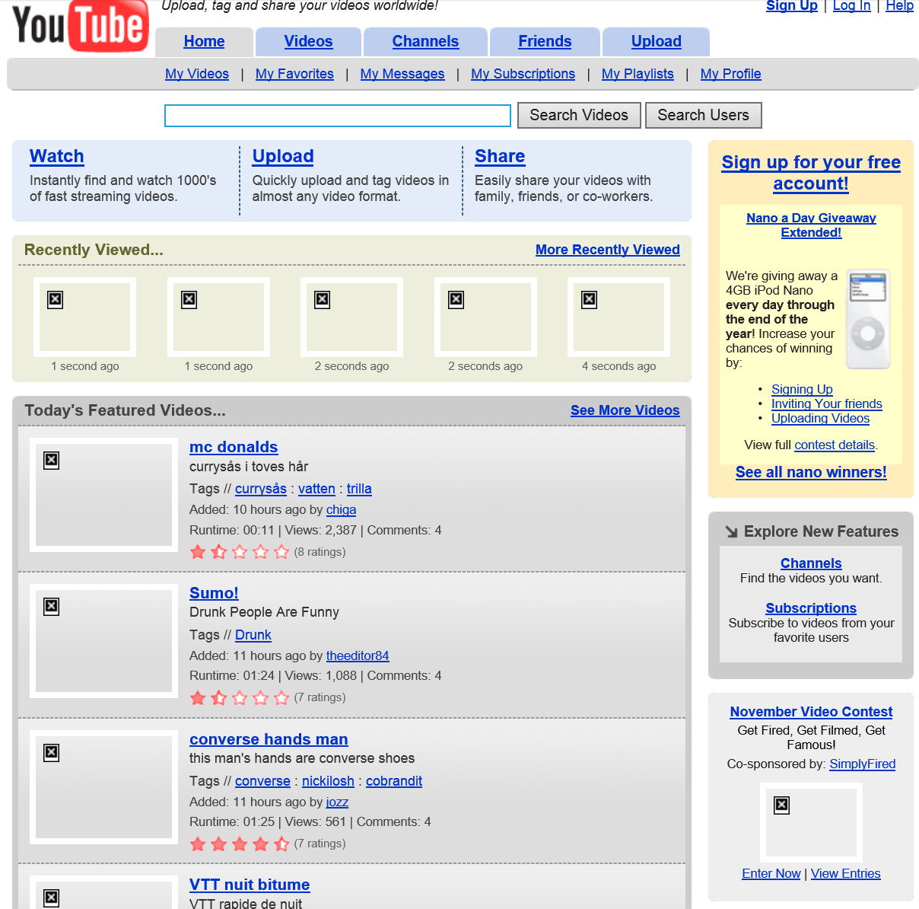Click the iPod Nano image
Screen dimensions: 919x909
(x=868, y=319)
